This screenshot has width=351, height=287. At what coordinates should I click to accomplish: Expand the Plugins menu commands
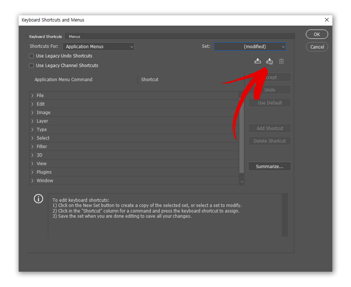tap(32, 172)
